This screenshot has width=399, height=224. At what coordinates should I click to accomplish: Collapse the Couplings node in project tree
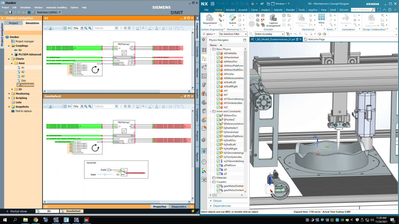[x=8, y=46]
